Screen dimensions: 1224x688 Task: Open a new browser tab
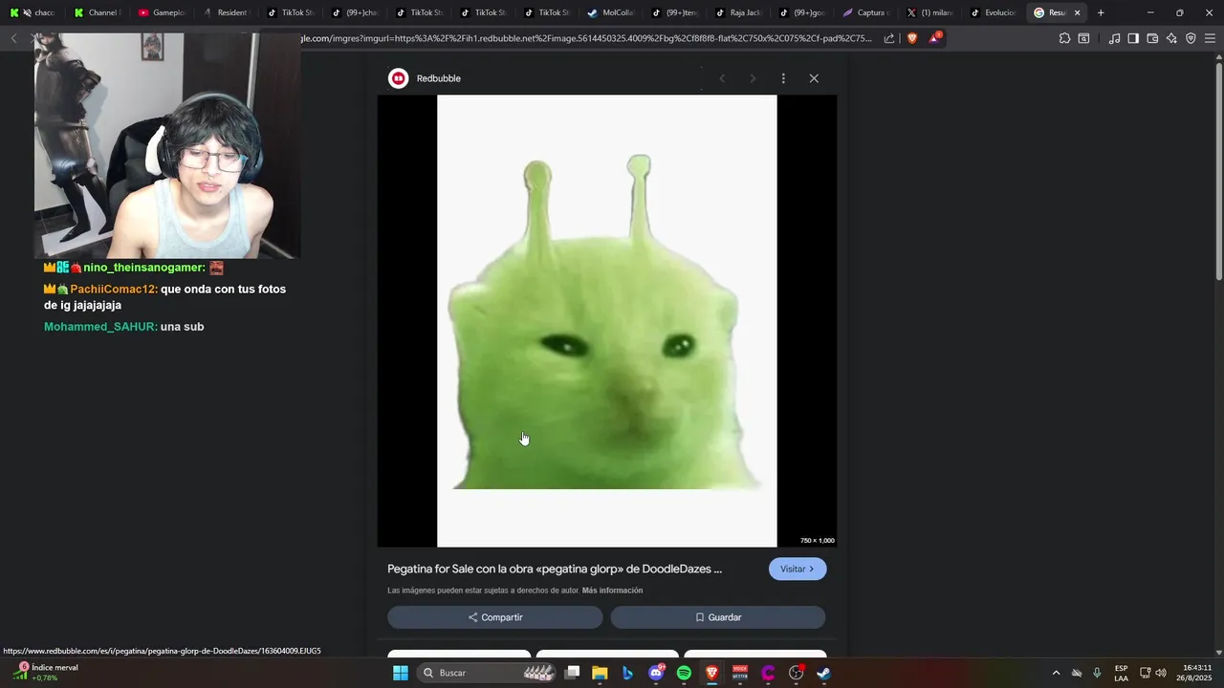click(x=1101, y=12)
